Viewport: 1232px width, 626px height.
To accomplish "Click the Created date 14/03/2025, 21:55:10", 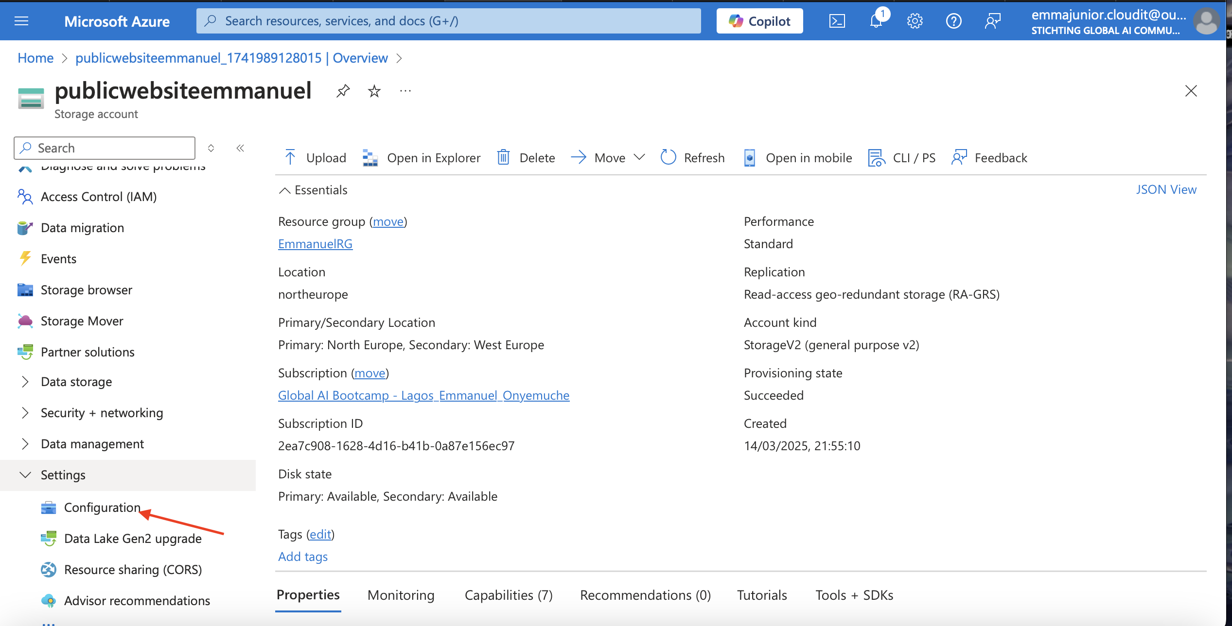I will (802, 446).
